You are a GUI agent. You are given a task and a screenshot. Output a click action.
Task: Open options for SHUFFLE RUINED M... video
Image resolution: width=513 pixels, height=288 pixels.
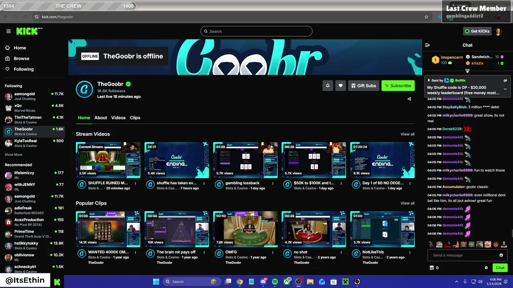coord(135,184)
